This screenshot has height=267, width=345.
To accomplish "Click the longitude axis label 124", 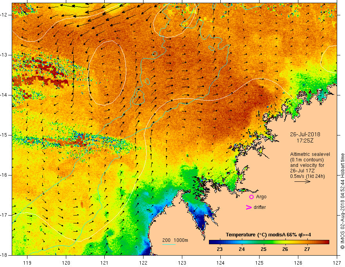I will [x=221, y=263].
